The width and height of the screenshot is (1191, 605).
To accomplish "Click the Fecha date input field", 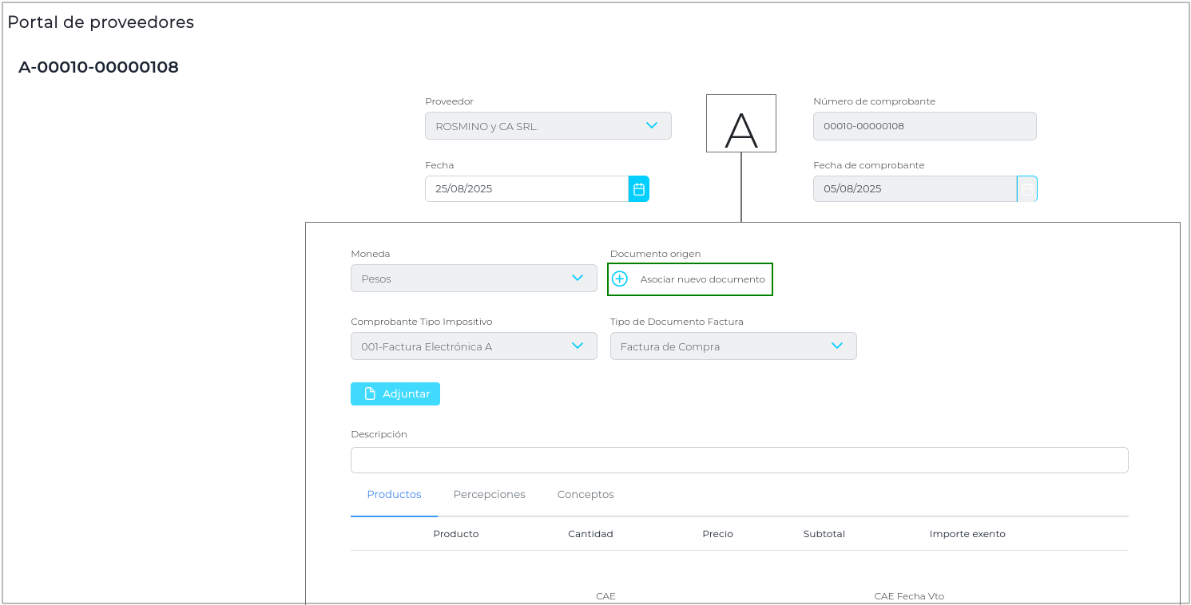I will click(x=526, y=189).
